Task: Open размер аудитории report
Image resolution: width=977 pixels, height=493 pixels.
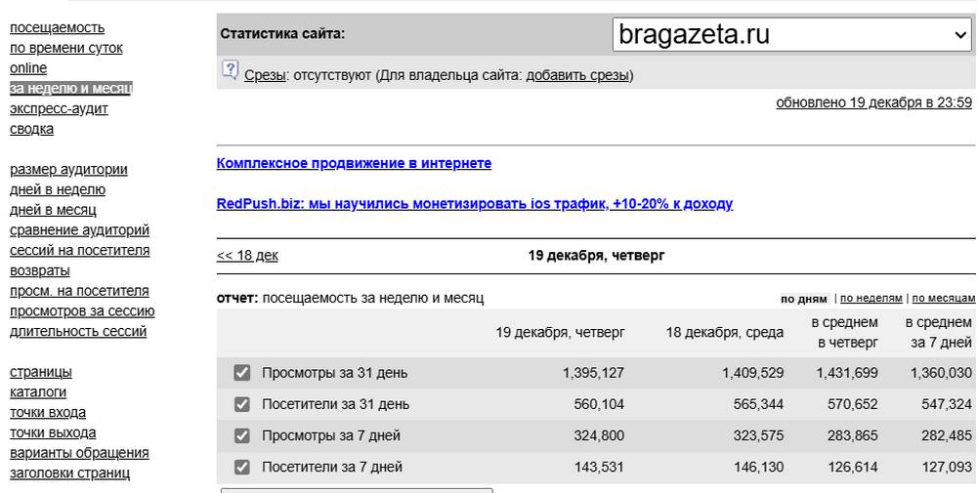Action: 68,169
